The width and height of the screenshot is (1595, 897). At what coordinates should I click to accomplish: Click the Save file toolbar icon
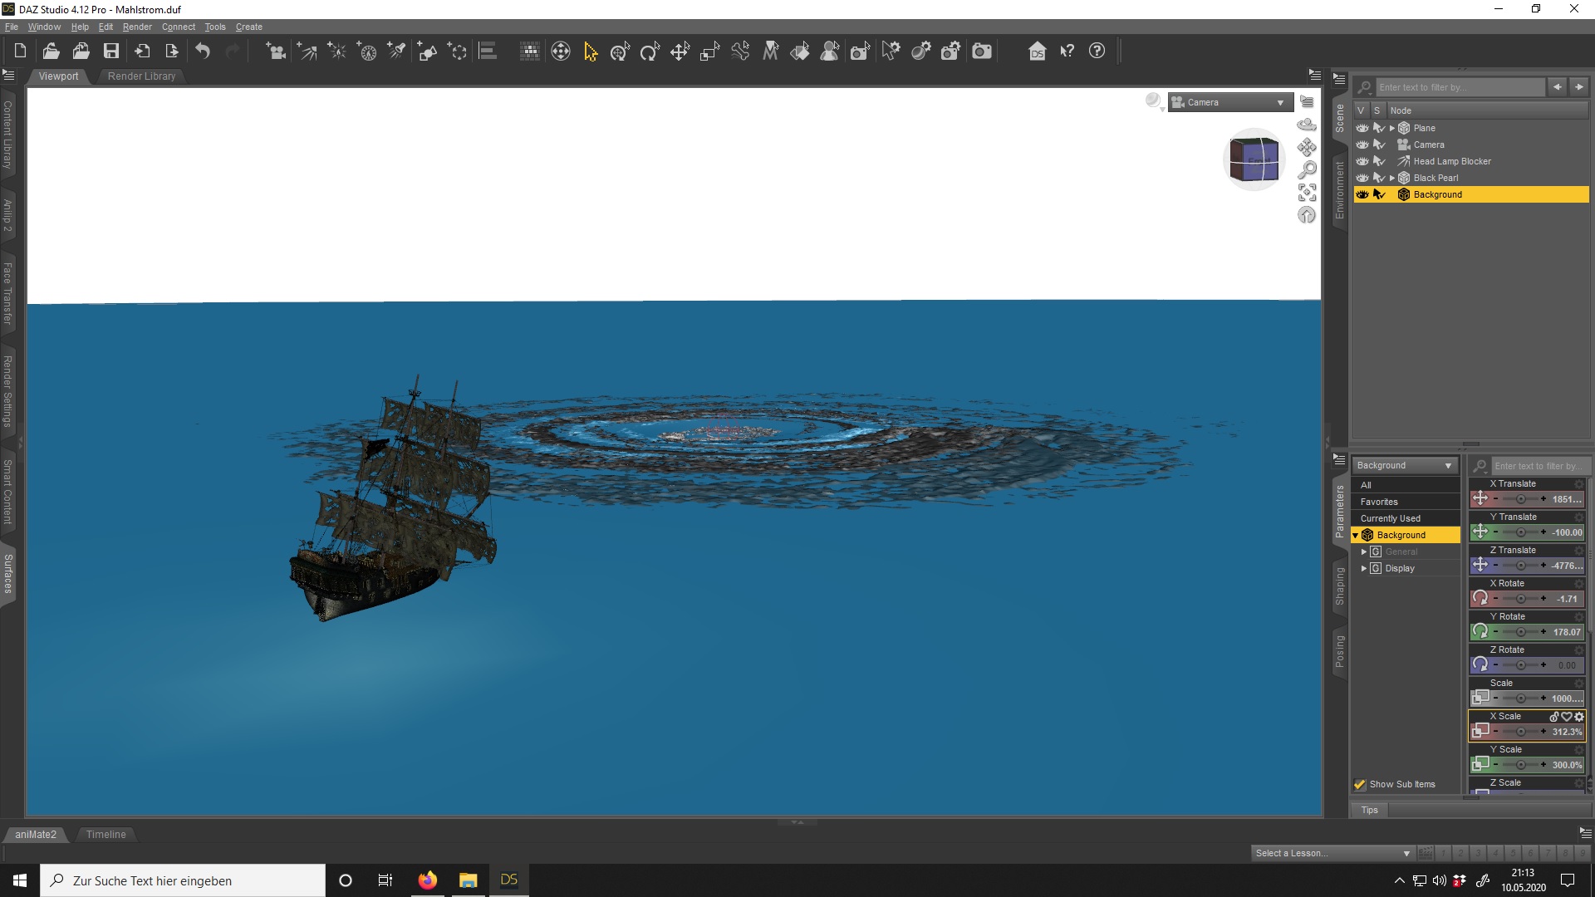point(110,51)
